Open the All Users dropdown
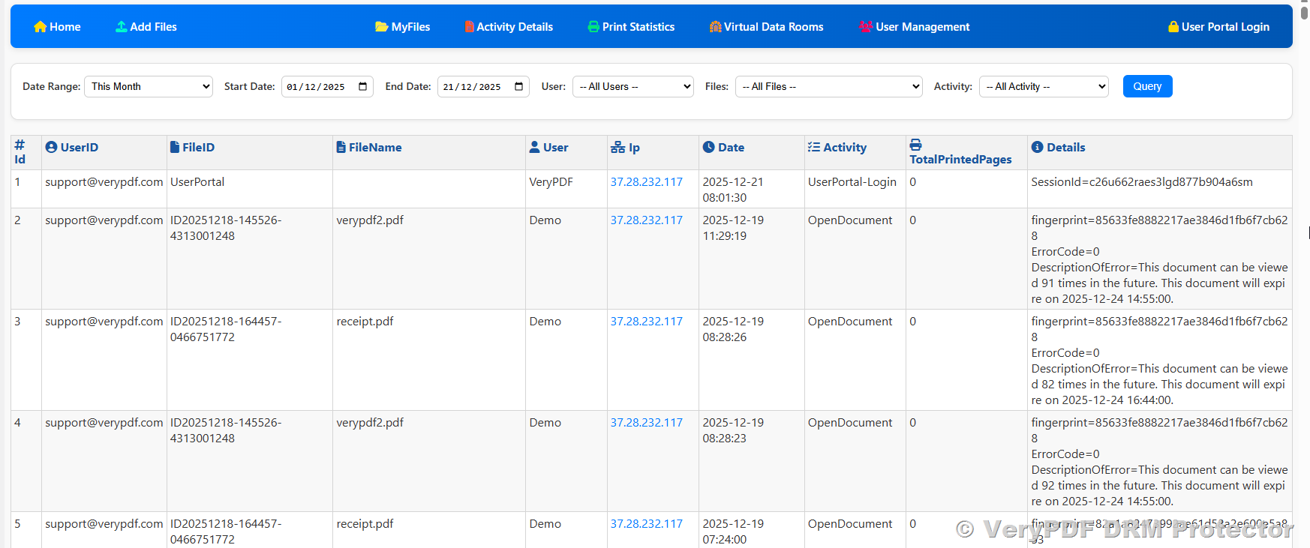Viewport: 1310px width, 548px height. pos(632,86)
